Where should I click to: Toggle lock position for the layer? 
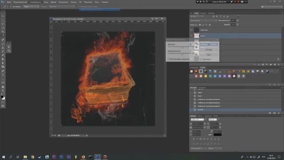coord(206,25)
